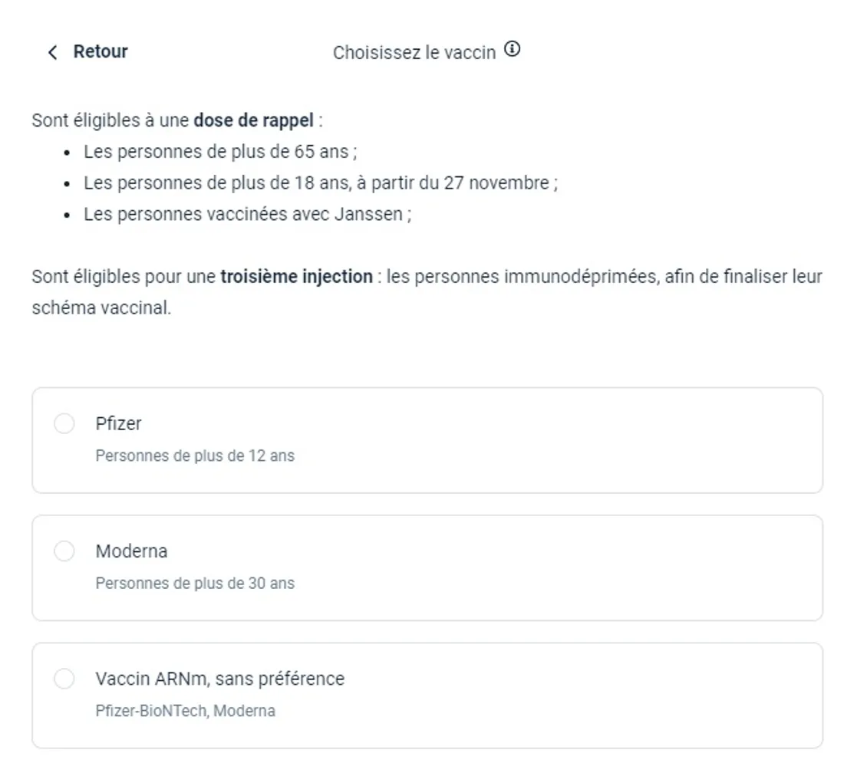Click the "personnes immunodéprimées" sentence
Image resolution: width=844 pixels, height=763 pixels.
(x=522, y=276)
